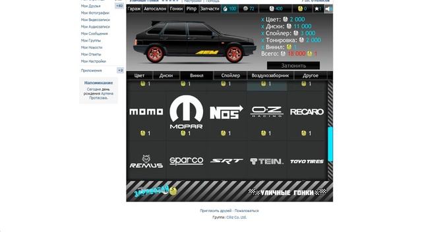Open Мои Группы in sidebar
Image resolution: width=422 pixels, height=237 pixels.
(x=91, y=41)
